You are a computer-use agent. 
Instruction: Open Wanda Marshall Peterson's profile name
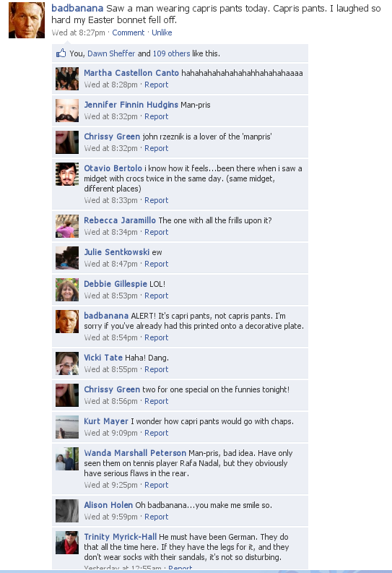(x=135, y=453)
